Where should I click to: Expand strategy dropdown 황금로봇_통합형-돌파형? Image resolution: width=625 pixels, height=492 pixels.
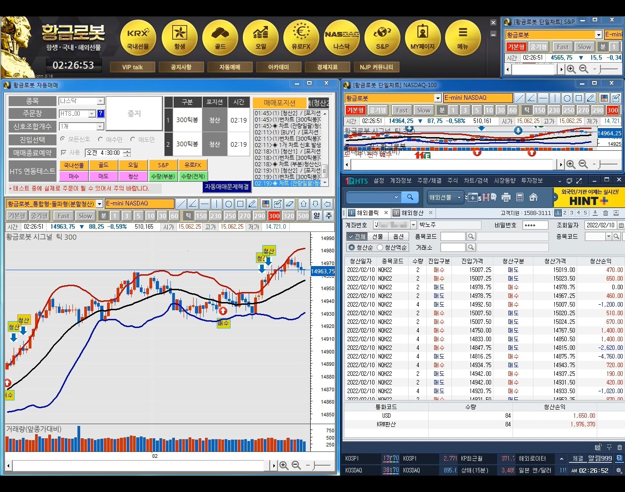[99, 204]
